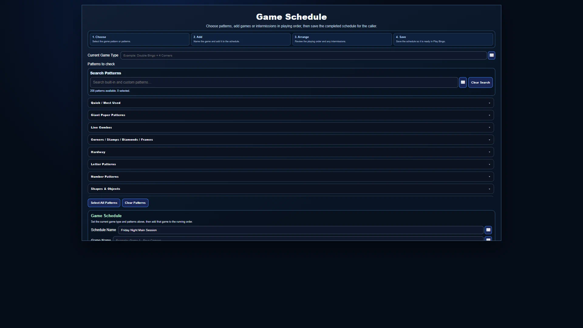Focus the Current Game Type input

tap(304, 55)
